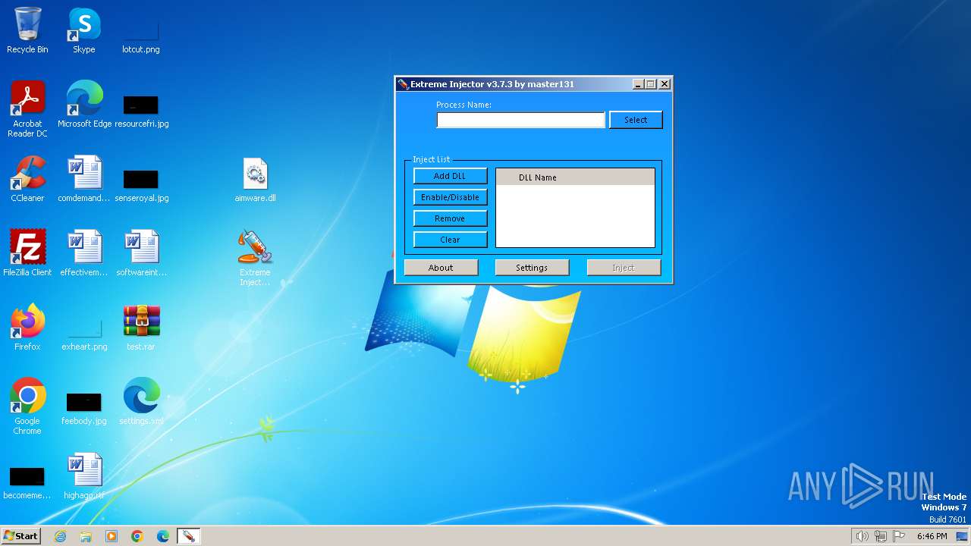Open the media player taskbar icon
Image resolution: width=971 pixels, height=546 pixels.
click(x=112, y=536)
